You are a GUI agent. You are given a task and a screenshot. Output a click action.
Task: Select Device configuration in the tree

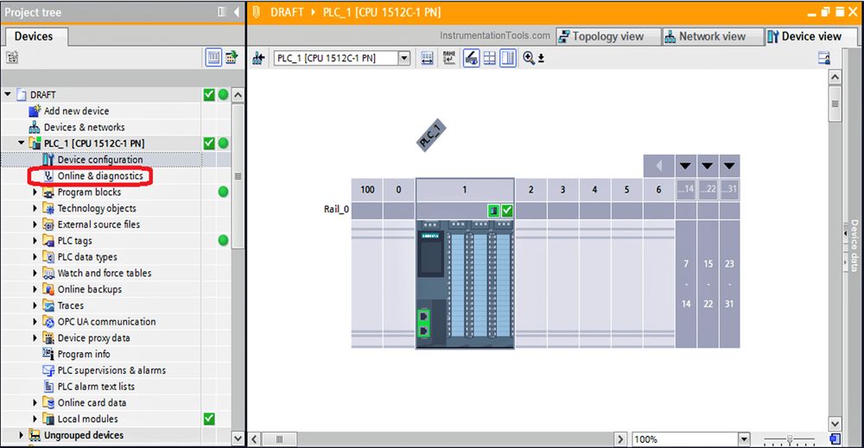point(100,160)
